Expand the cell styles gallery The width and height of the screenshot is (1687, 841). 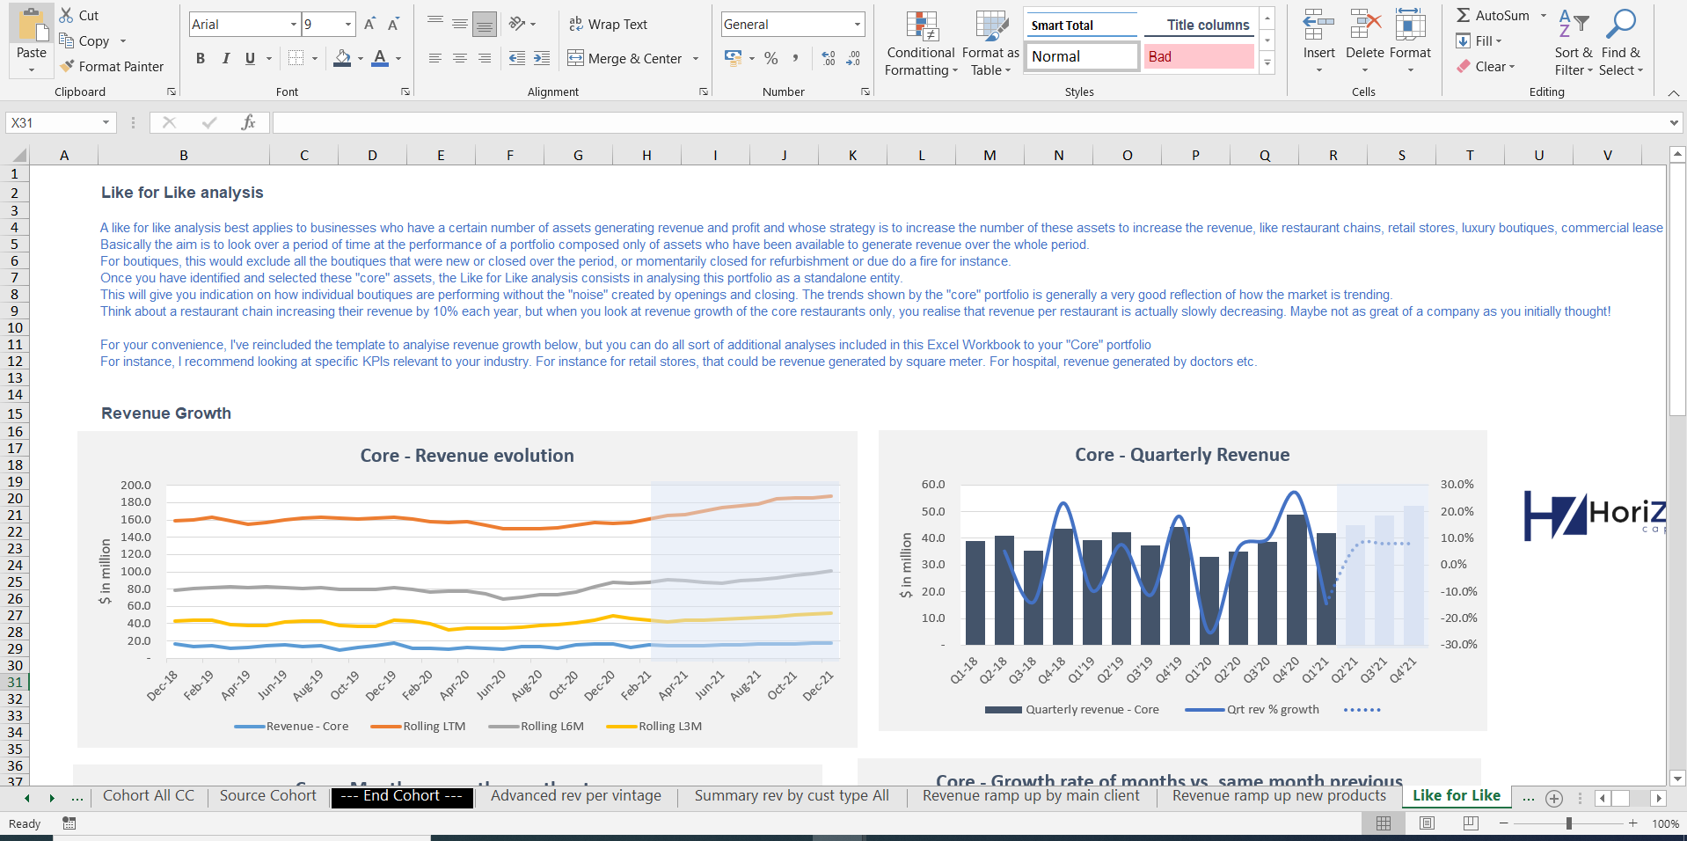1267,62
